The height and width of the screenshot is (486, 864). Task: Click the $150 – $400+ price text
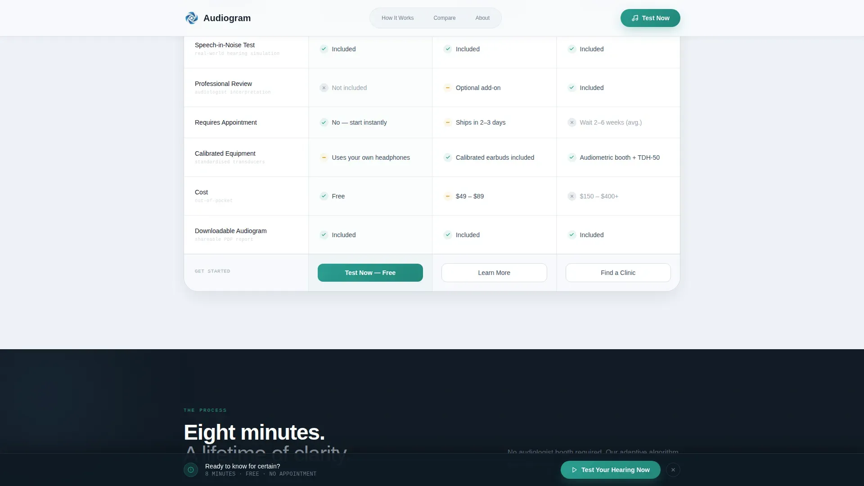(x=599, y=196)
